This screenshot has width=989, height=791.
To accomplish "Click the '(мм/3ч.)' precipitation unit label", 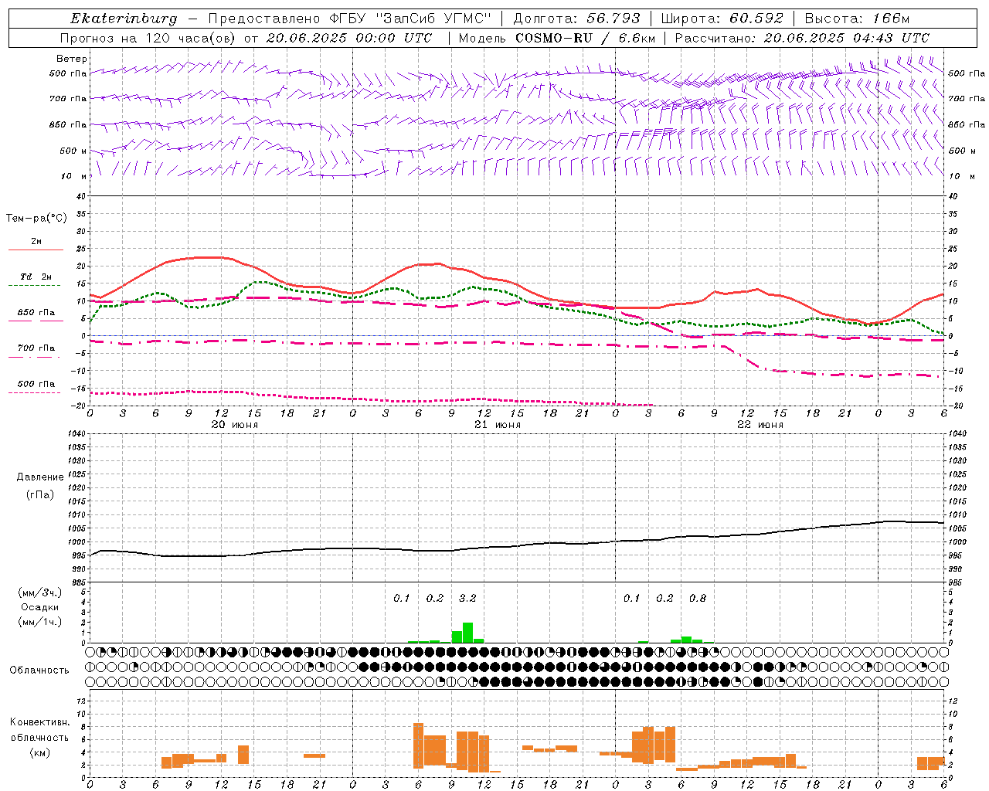I will point(40,592).
